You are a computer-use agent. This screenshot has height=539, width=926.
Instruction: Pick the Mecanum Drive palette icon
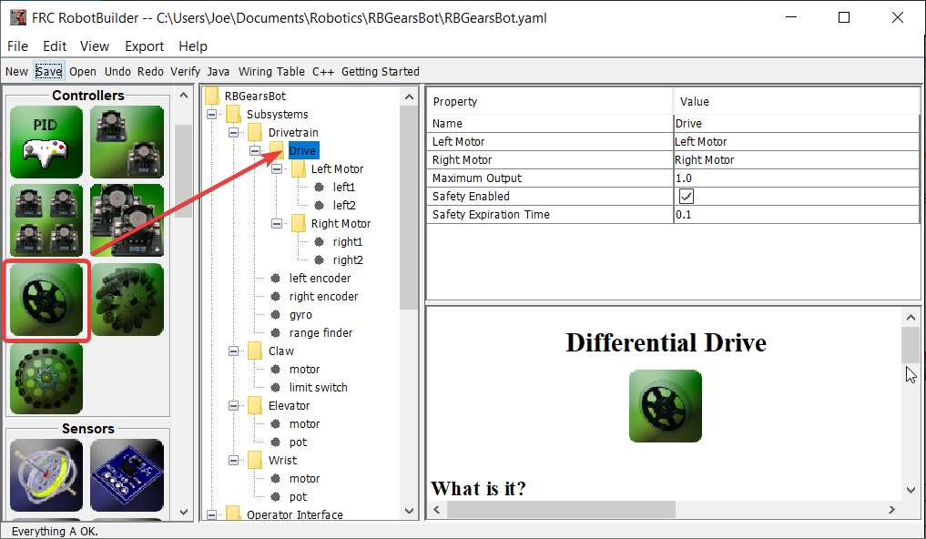click(x=127, y=300)
